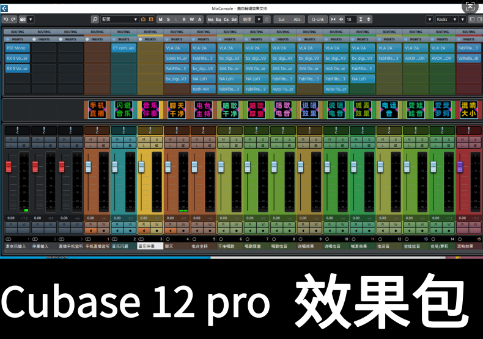Open the link group dropdown arrow
The height and width of the screenshot is (339, 483).
[259, 20]
